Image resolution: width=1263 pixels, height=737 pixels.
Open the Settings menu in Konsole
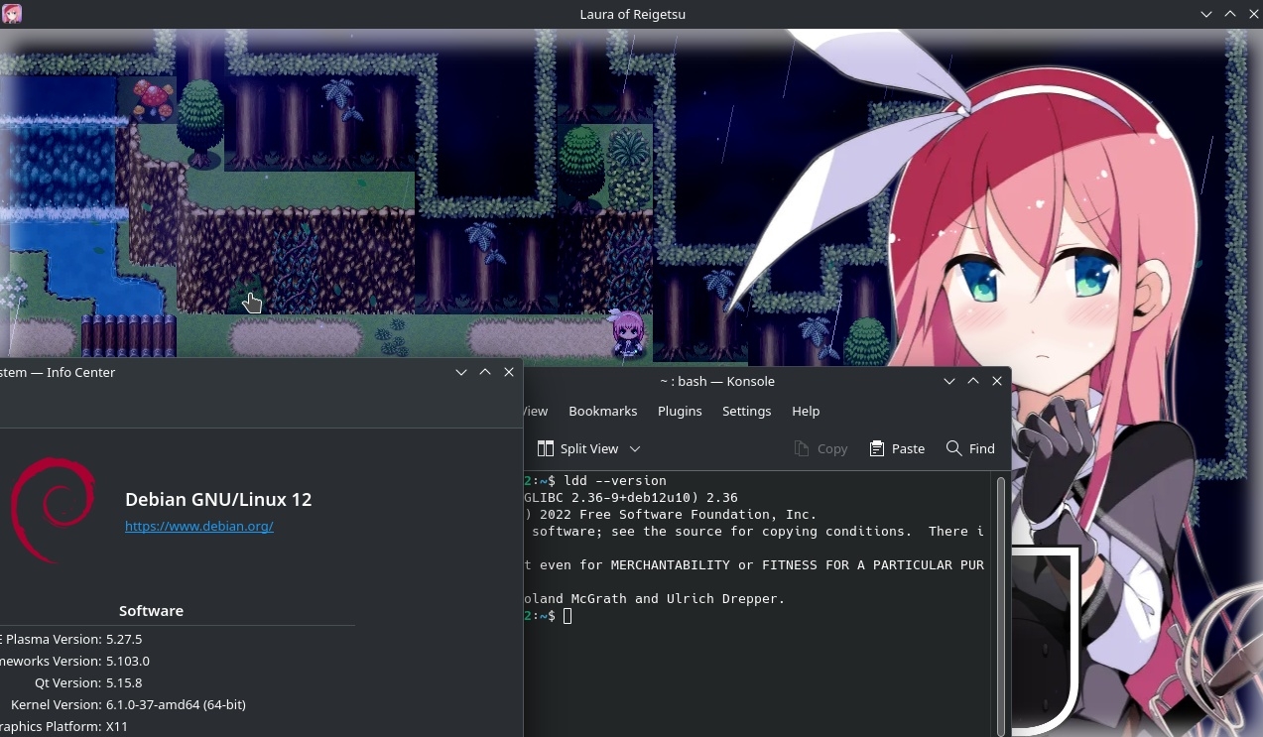[746, 411]
